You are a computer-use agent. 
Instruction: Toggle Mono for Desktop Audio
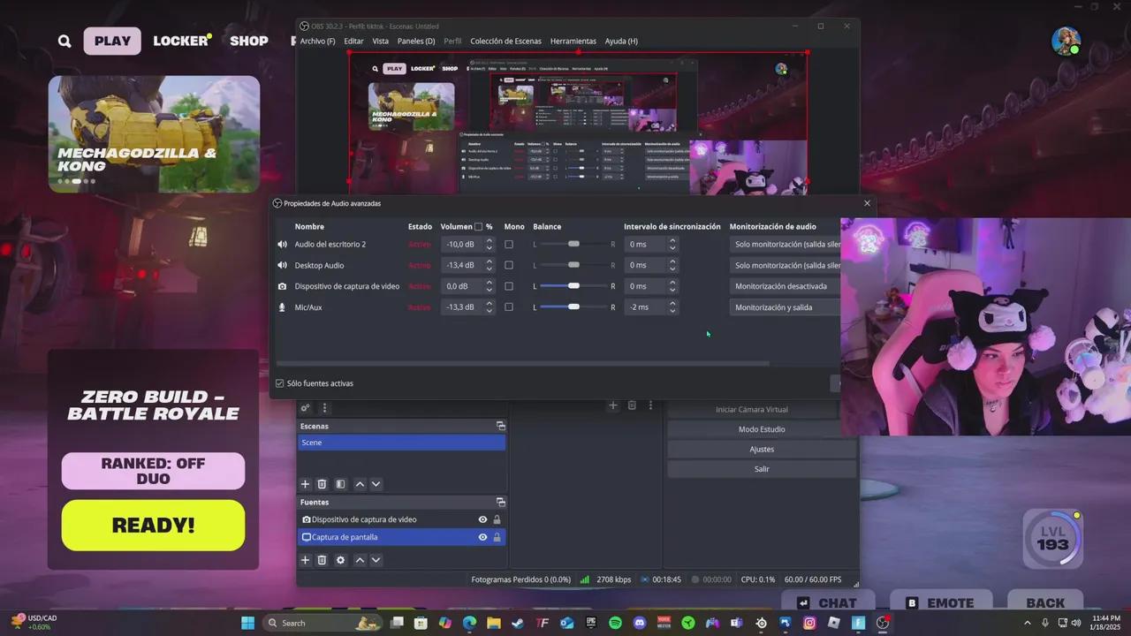click(508, 265)
